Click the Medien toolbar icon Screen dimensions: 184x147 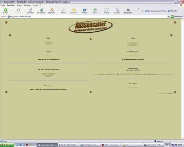84,10
